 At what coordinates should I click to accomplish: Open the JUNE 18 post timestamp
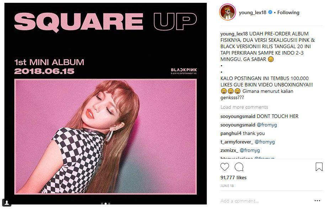[x=227, y=186]
